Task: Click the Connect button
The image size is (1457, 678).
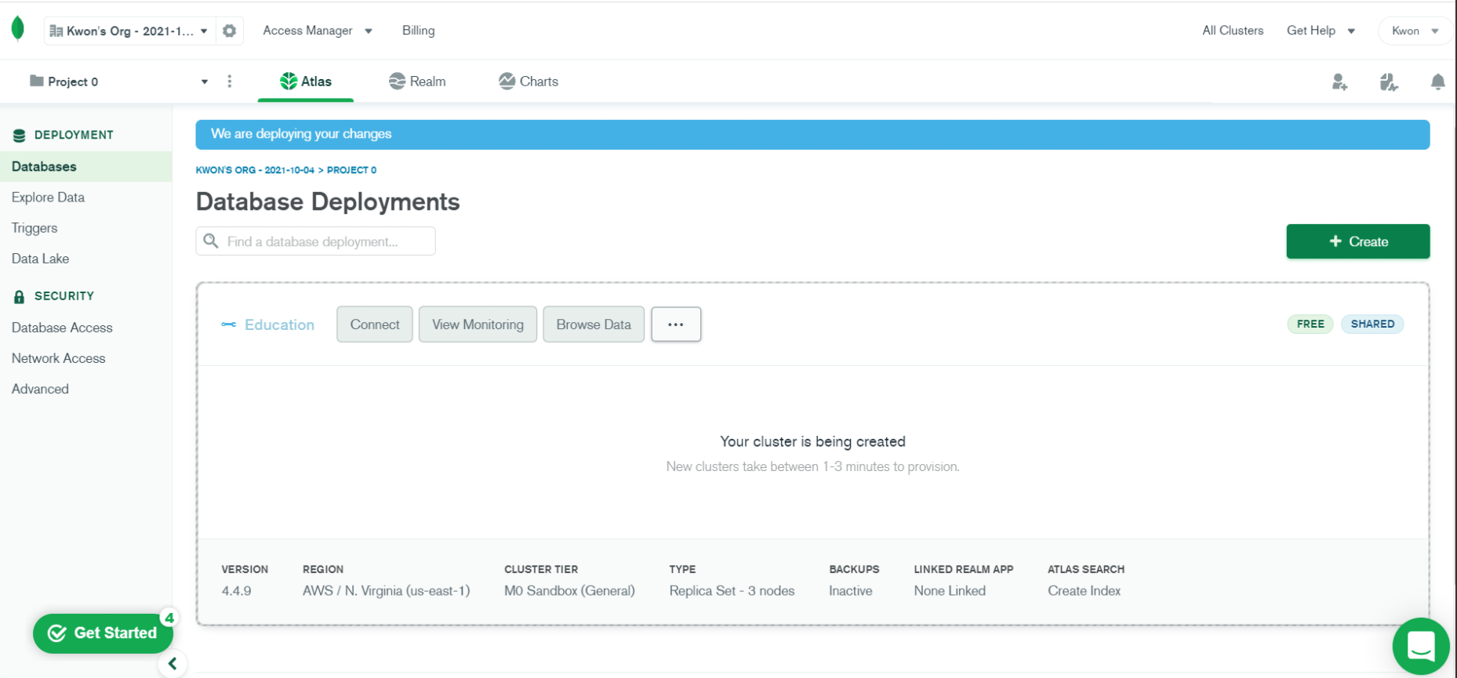Action: pyautogui.click(x=375, y=324)
